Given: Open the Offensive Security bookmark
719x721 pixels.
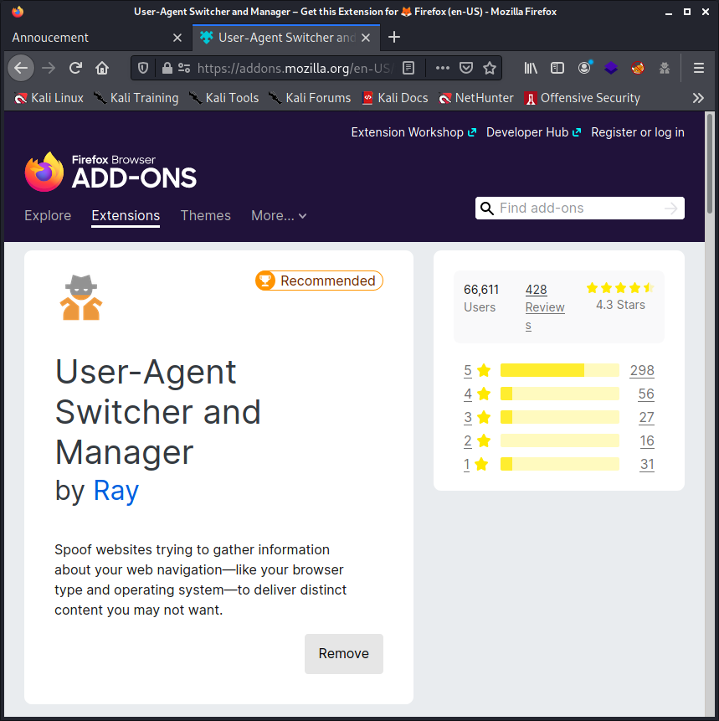Looking at the screenshot, I should (x=582, y=98).
